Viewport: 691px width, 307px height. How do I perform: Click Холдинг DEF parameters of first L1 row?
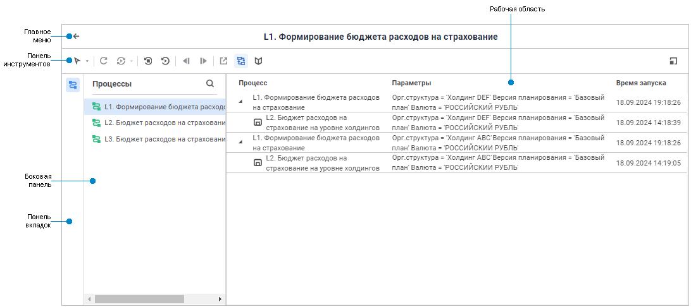point(498,102)
